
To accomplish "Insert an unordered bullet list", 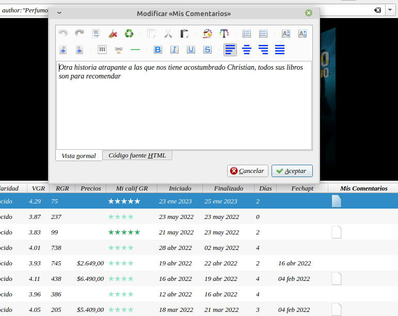I will [263, 33].
